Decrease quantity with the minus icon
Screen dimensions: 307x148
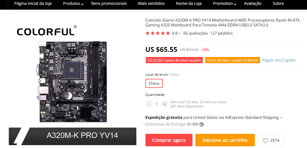(x=149, y=104)
